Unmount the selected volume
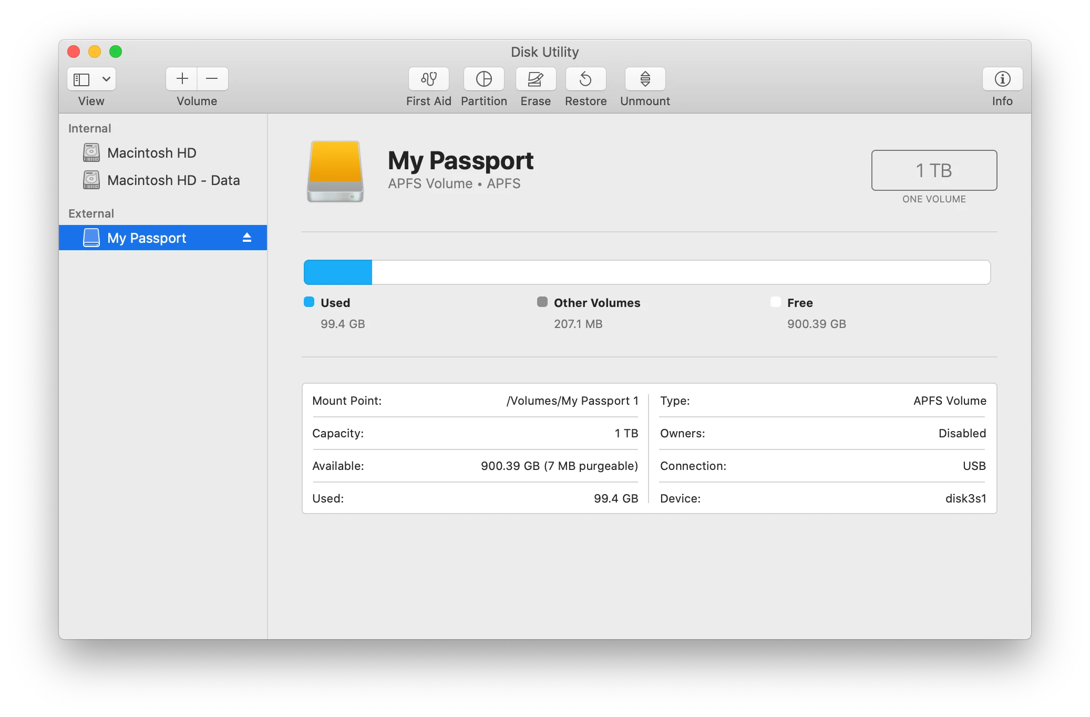 pyautogui.click(x=645, y=79)
